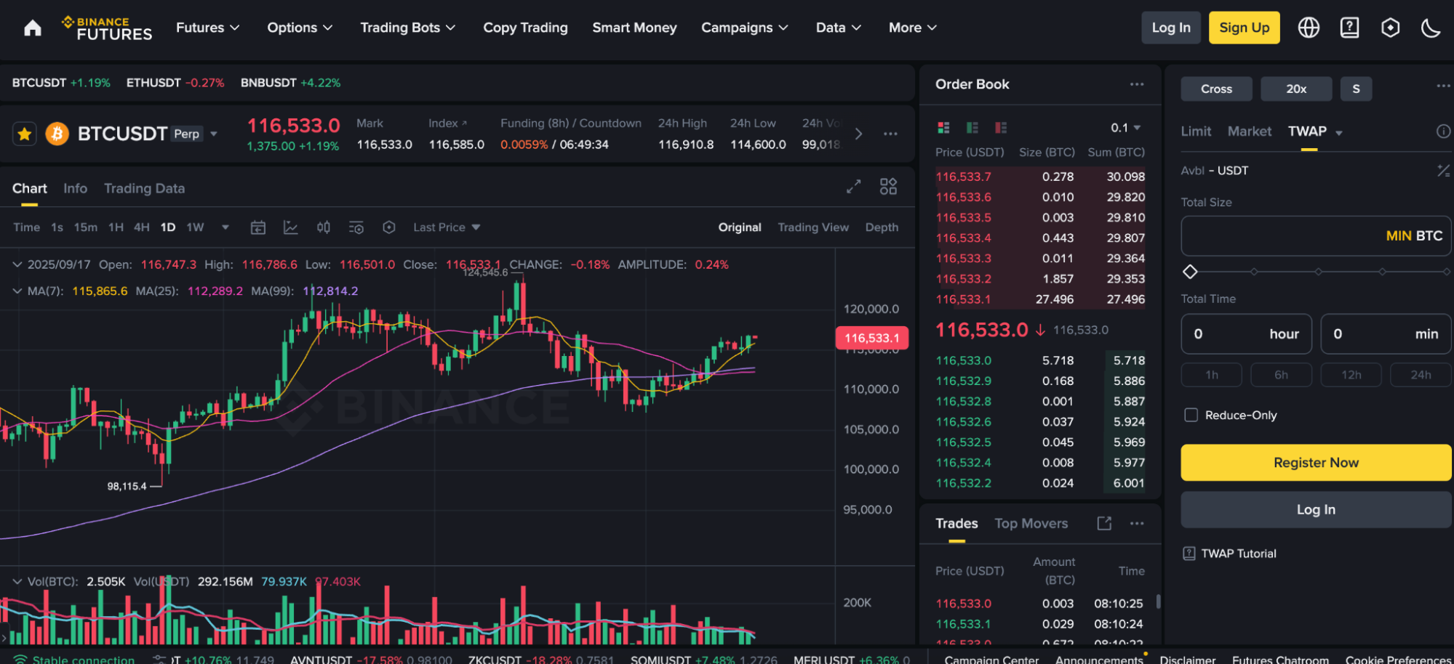
Task: Open chart grid layout icon
Action: (x=888, y=187)
